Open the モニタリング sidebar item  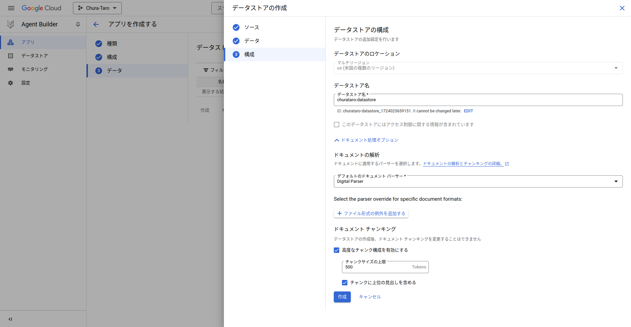43,69
